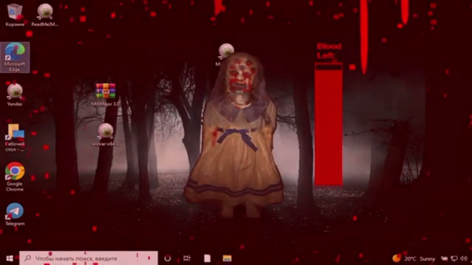Open the Windows Start menu

(x=10, y=258)
